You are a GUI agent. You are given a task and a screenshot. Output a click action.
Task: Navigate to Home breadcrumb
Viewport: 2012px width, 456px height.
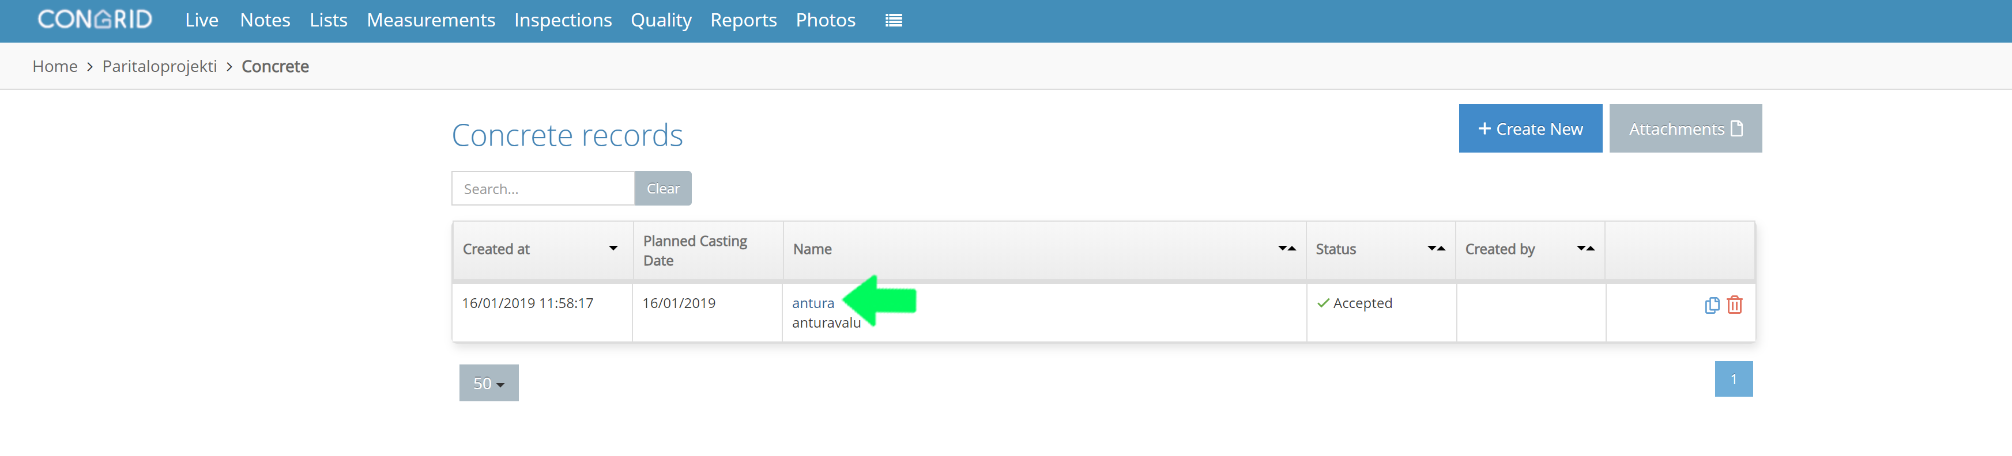[55, 66]
